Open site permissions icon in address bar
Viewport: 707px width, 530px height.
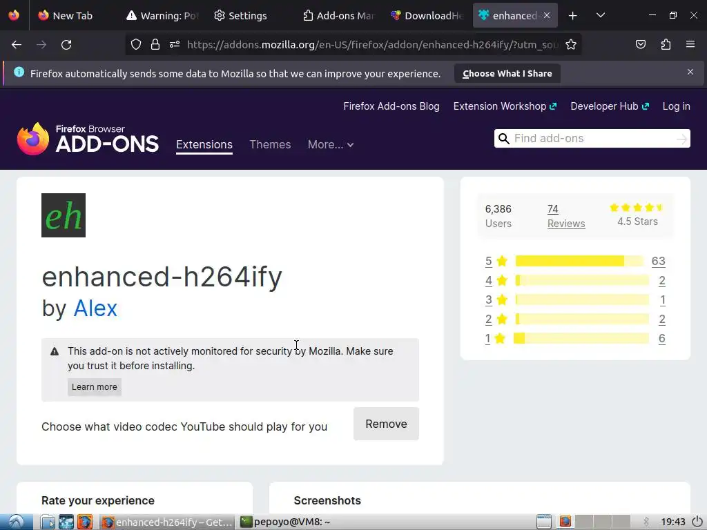(175, 45)
